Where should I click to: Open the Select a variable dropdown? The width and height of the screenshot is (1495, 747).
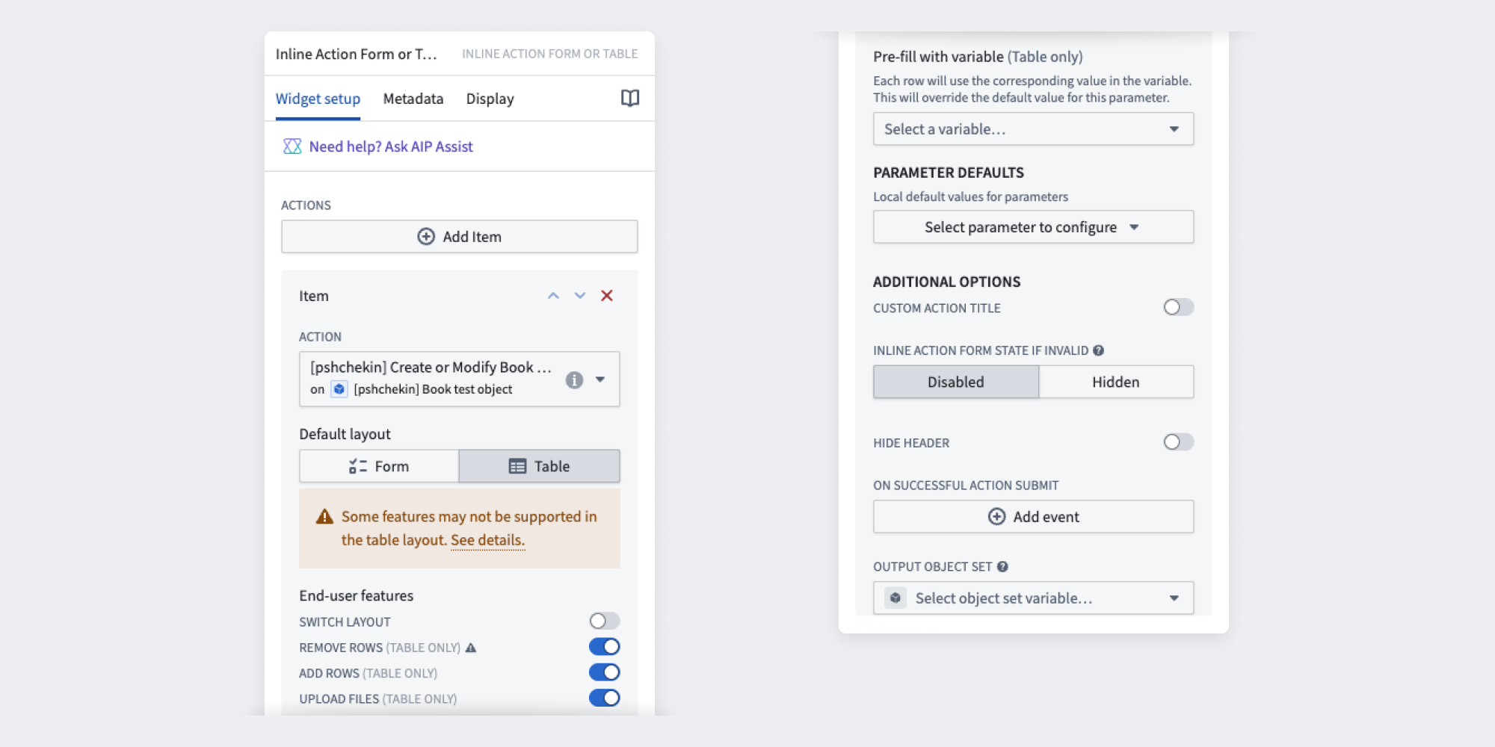tap(1033, 128)
